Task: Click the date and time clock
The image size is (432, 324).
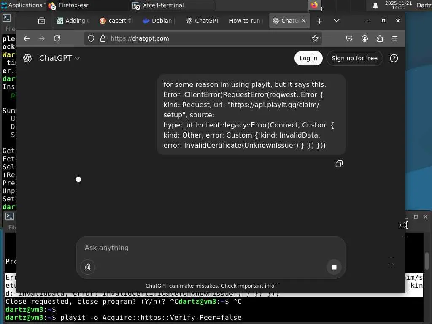Action: click(x=398, y=5)
